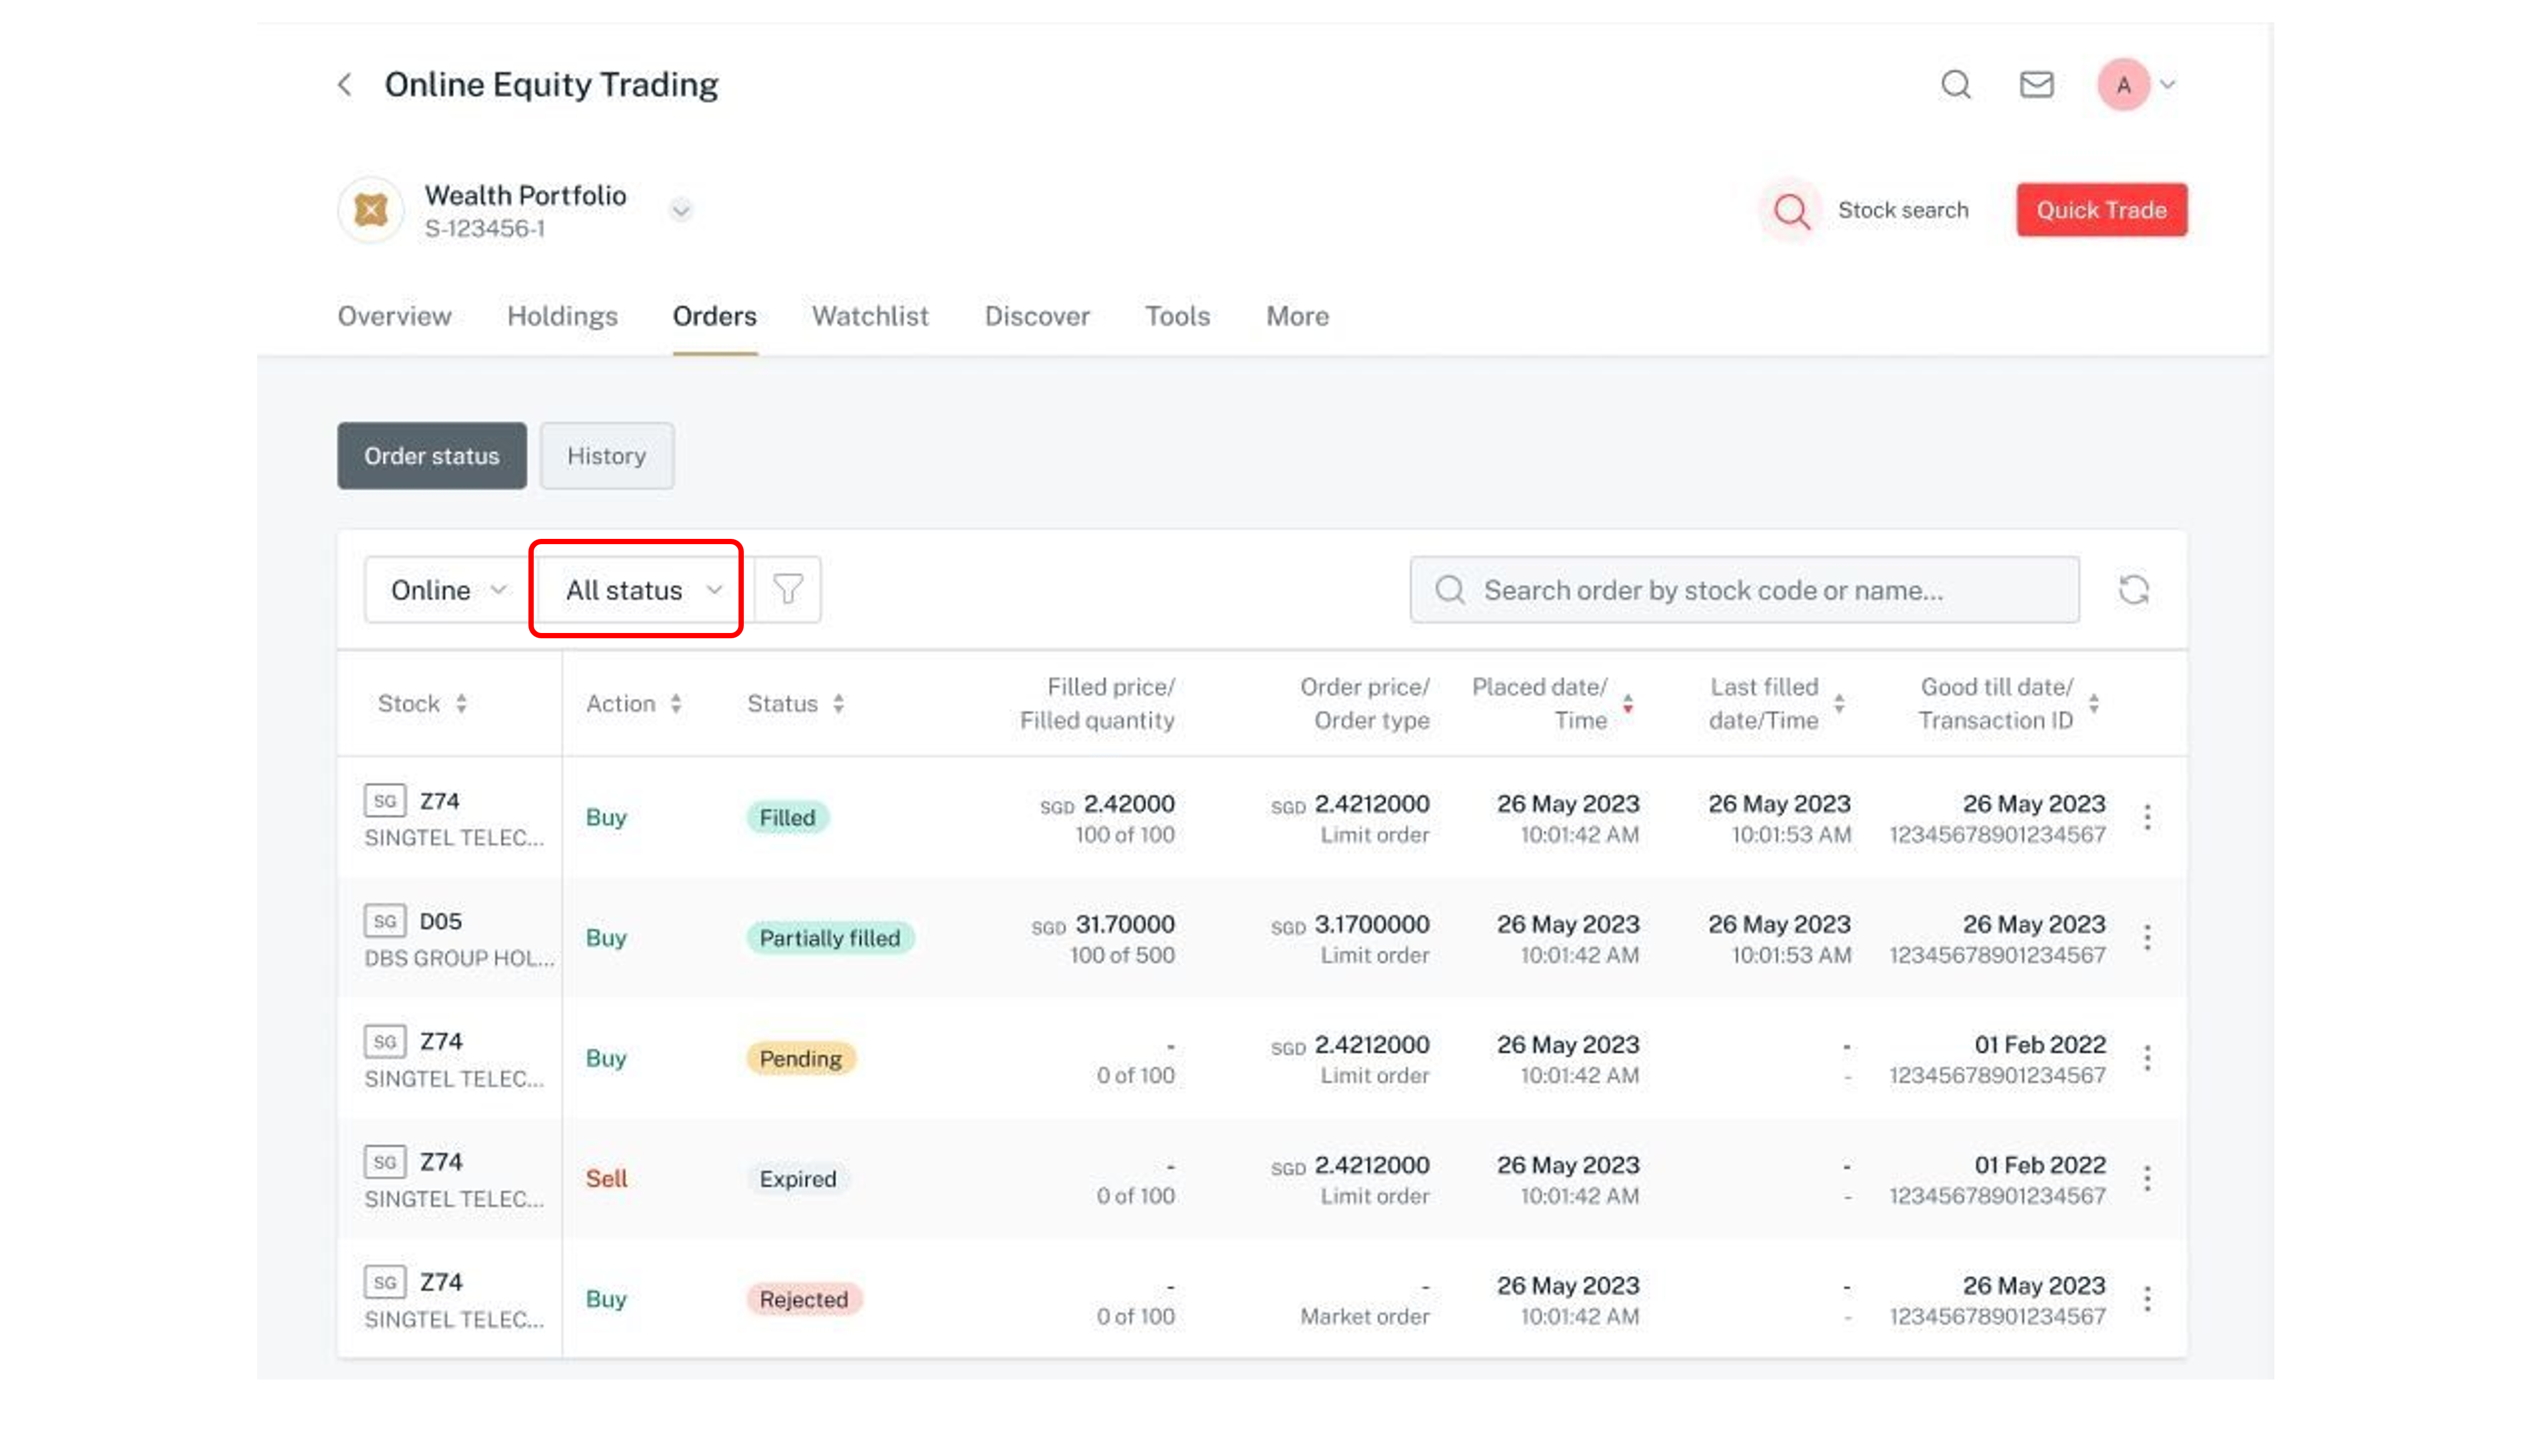Click the back arrow beside Online Equity Trading
This screenshot has width=2528, height=1456.
pyautogui.click(x=345, y=84)
